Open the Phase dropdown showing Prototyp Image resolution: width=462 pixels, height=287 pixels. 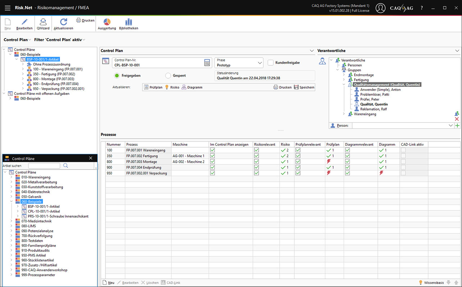point(239,63)
